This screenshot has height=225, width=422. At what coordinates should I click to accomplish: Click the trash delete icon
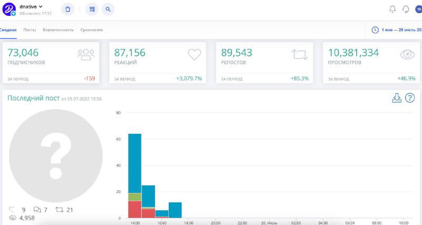click(x=68, y=9)
